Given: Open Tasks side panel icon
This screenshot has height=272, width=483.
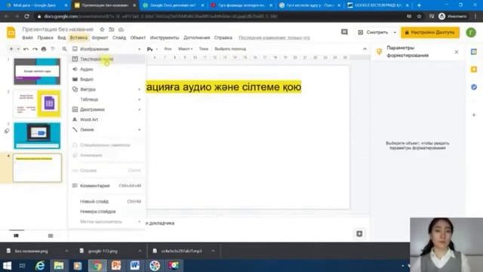Looking at the screenshot, I should pos(474,88).
